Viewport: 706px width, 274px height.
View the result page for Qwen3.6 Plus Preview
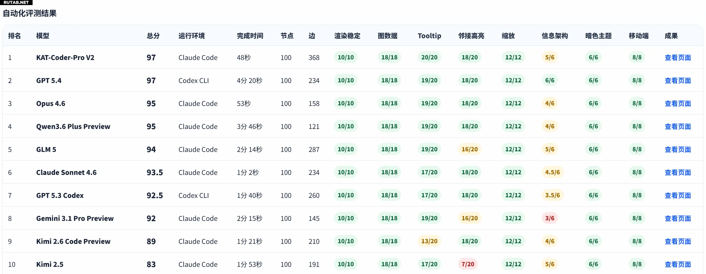[x=678, y=127]
